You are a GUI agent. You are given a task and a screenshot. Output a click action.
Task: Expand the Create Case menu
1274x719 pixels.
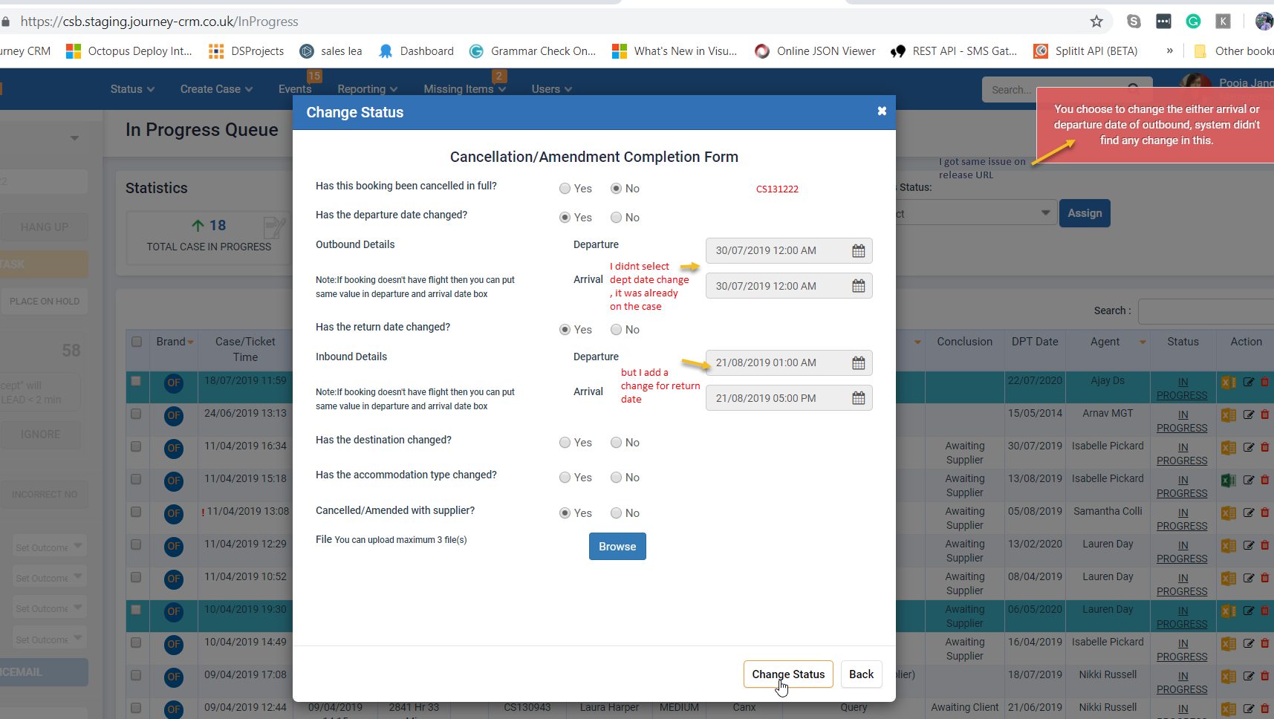pyautogui.click(x=216, y=89)
